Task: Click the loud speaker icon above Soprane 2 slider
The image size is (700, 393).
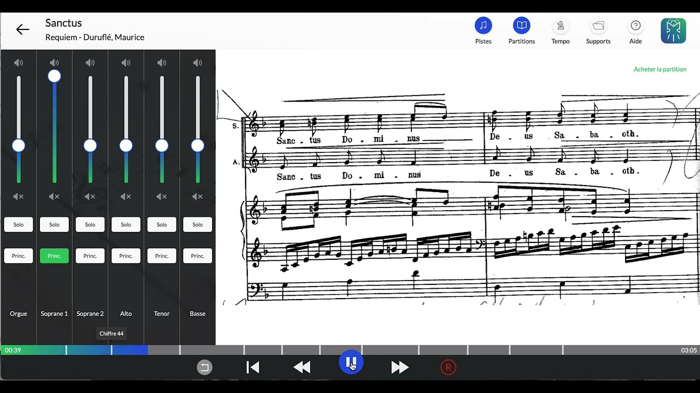Action: pyautogui.click(x=90, y=63)
